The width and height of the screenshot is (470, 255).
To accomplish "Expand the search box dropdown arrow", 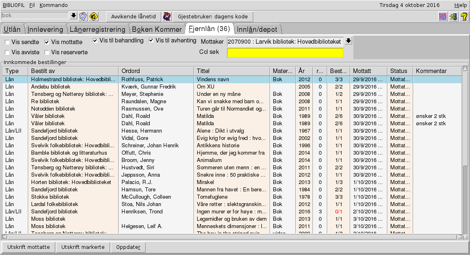I will click(74, 16).
